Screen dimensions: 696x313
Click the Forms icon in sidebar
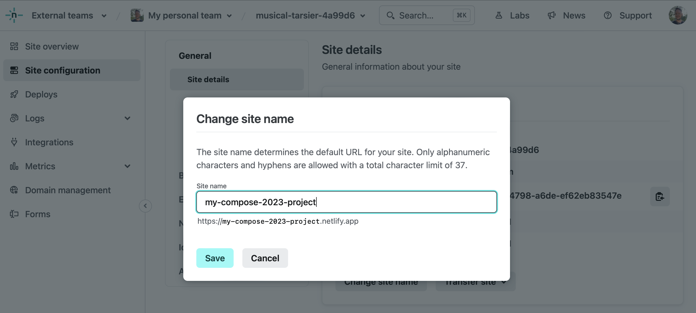point(14,214)
